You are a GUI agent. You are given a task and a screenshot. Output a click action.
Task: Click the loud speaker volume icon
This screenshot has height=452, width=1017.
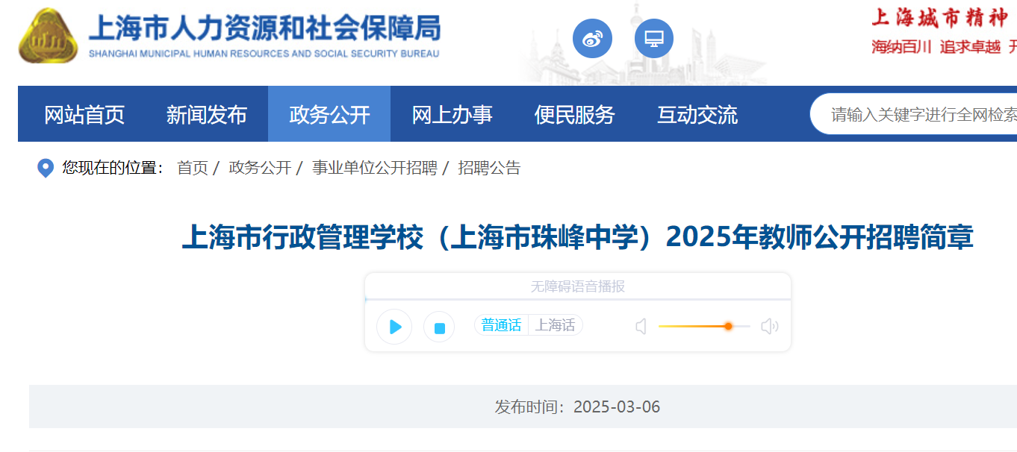coord(769,327)
